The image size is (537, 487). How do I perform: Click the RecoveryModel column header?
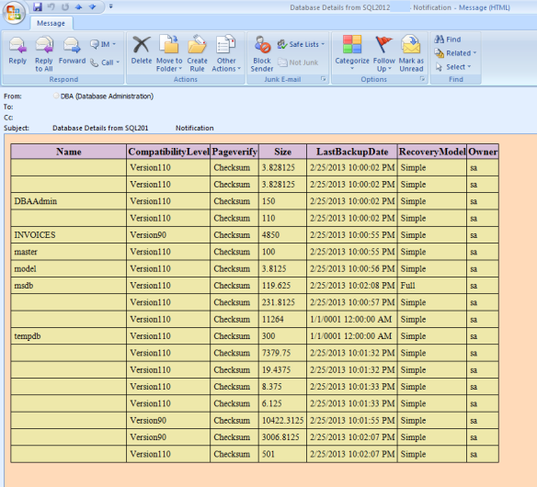tap(432, 152)
